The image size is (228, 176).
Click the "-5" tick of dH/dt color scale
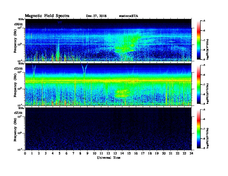tap(204, 21)
